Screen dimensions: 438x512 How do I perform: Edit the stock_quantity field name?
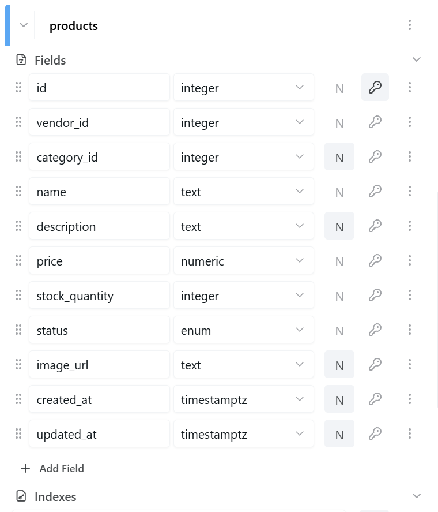[x=99, y=295]
